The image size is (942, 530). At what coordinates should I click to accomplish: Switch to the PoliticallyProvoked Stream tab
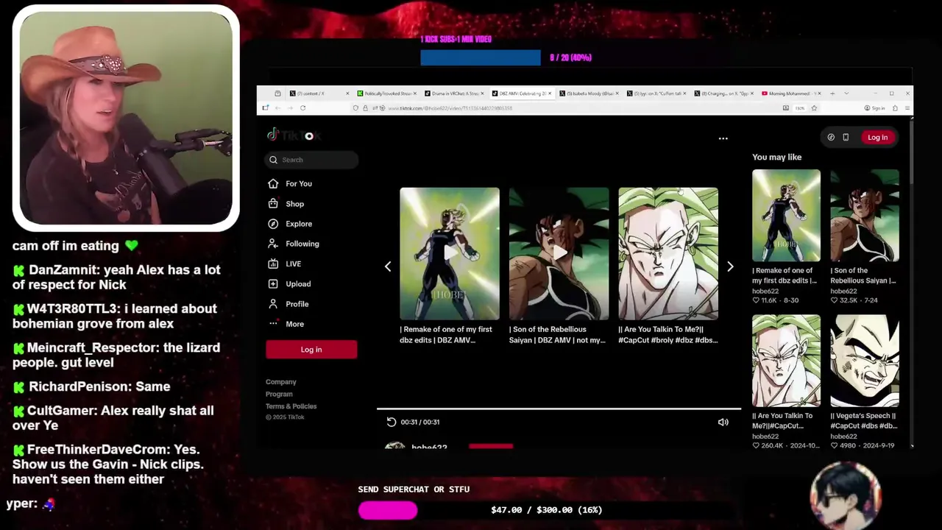386,93
